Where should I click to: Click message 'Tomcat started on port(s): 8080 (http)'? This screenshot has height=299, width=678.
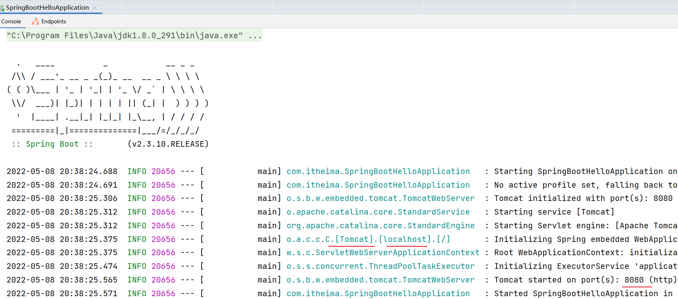point(586,280)
